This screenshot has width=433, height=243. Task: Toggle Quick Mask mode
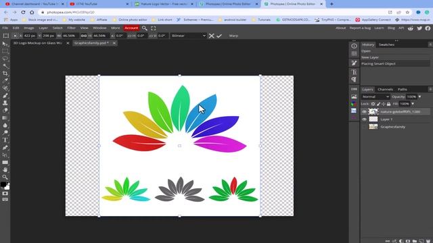click(5, 194)
